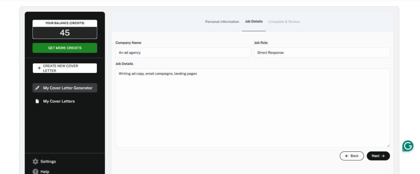Open Help from the sidebar
This screenshot has width=420, height=174.
[45, 172]
